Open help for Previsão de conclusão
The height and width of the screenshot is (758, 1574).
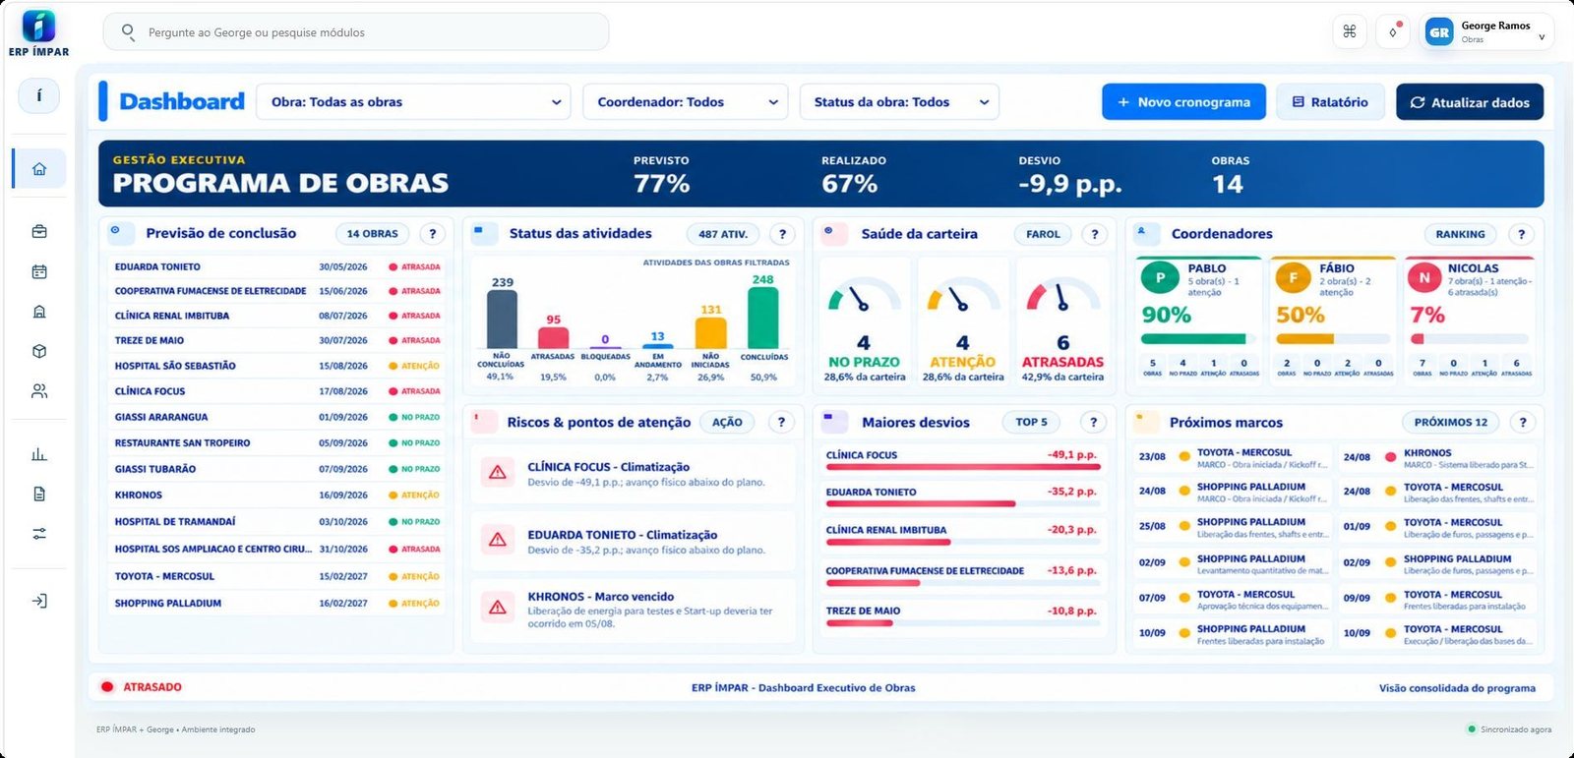[x=433, y=234]
